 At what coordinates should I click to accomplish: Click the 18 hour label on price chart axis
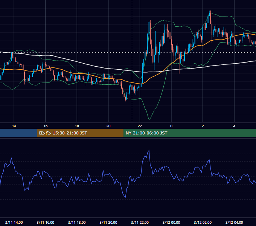[77, 126]
